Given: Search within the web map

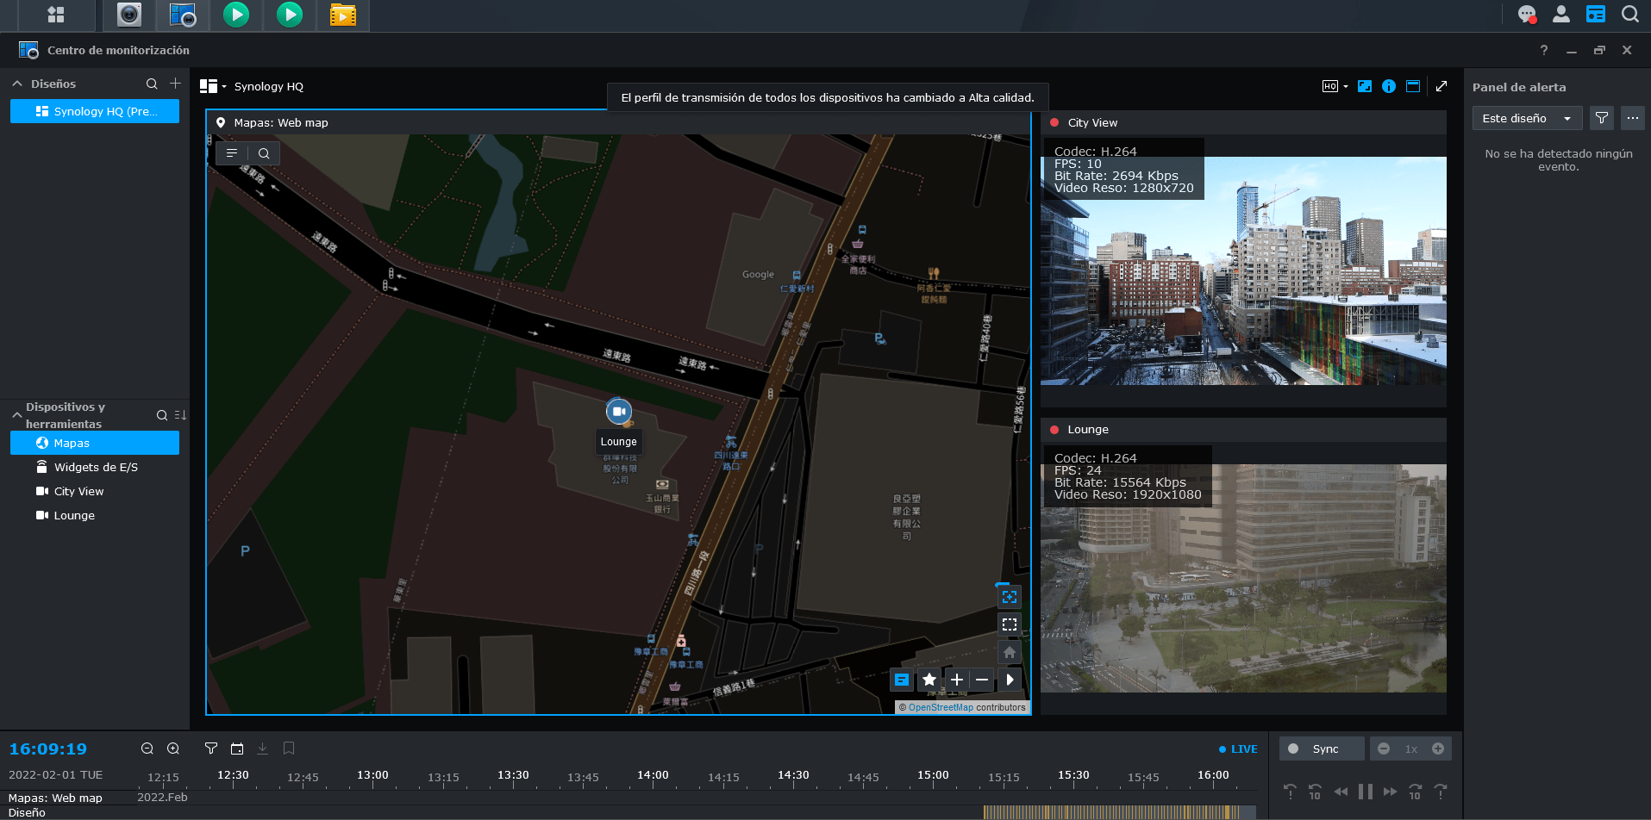Looking at the screenshot, I should click(x=264, y=153).
